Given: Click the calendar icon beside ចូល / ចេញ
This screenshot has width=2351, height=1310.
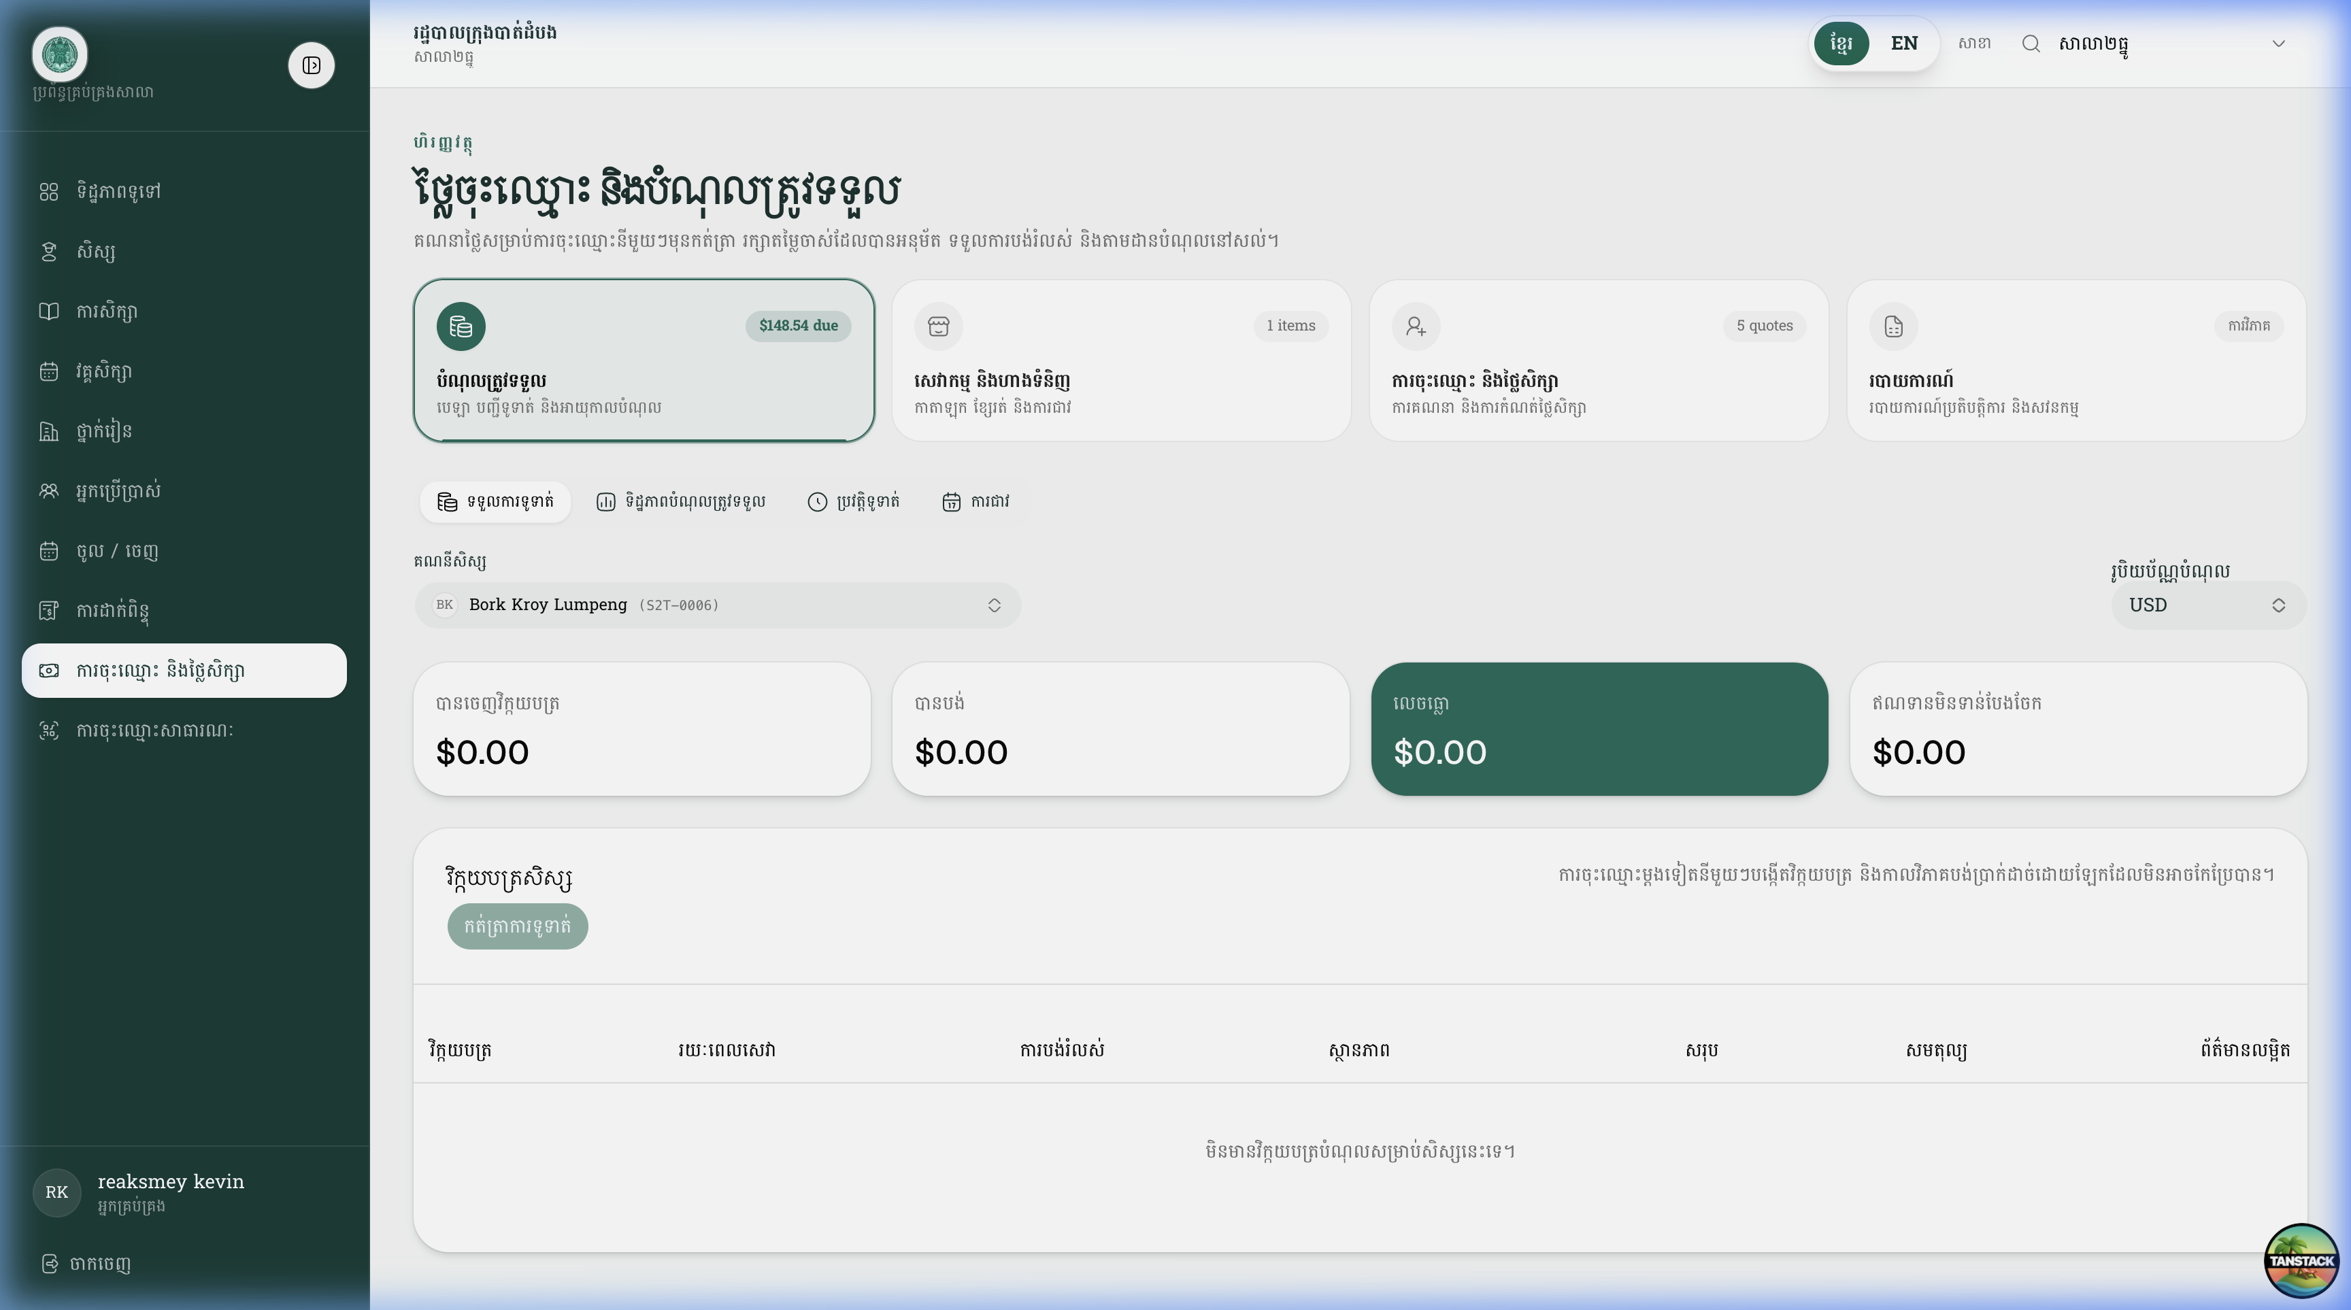Looking at the screenshot, I should pos(49,551).
